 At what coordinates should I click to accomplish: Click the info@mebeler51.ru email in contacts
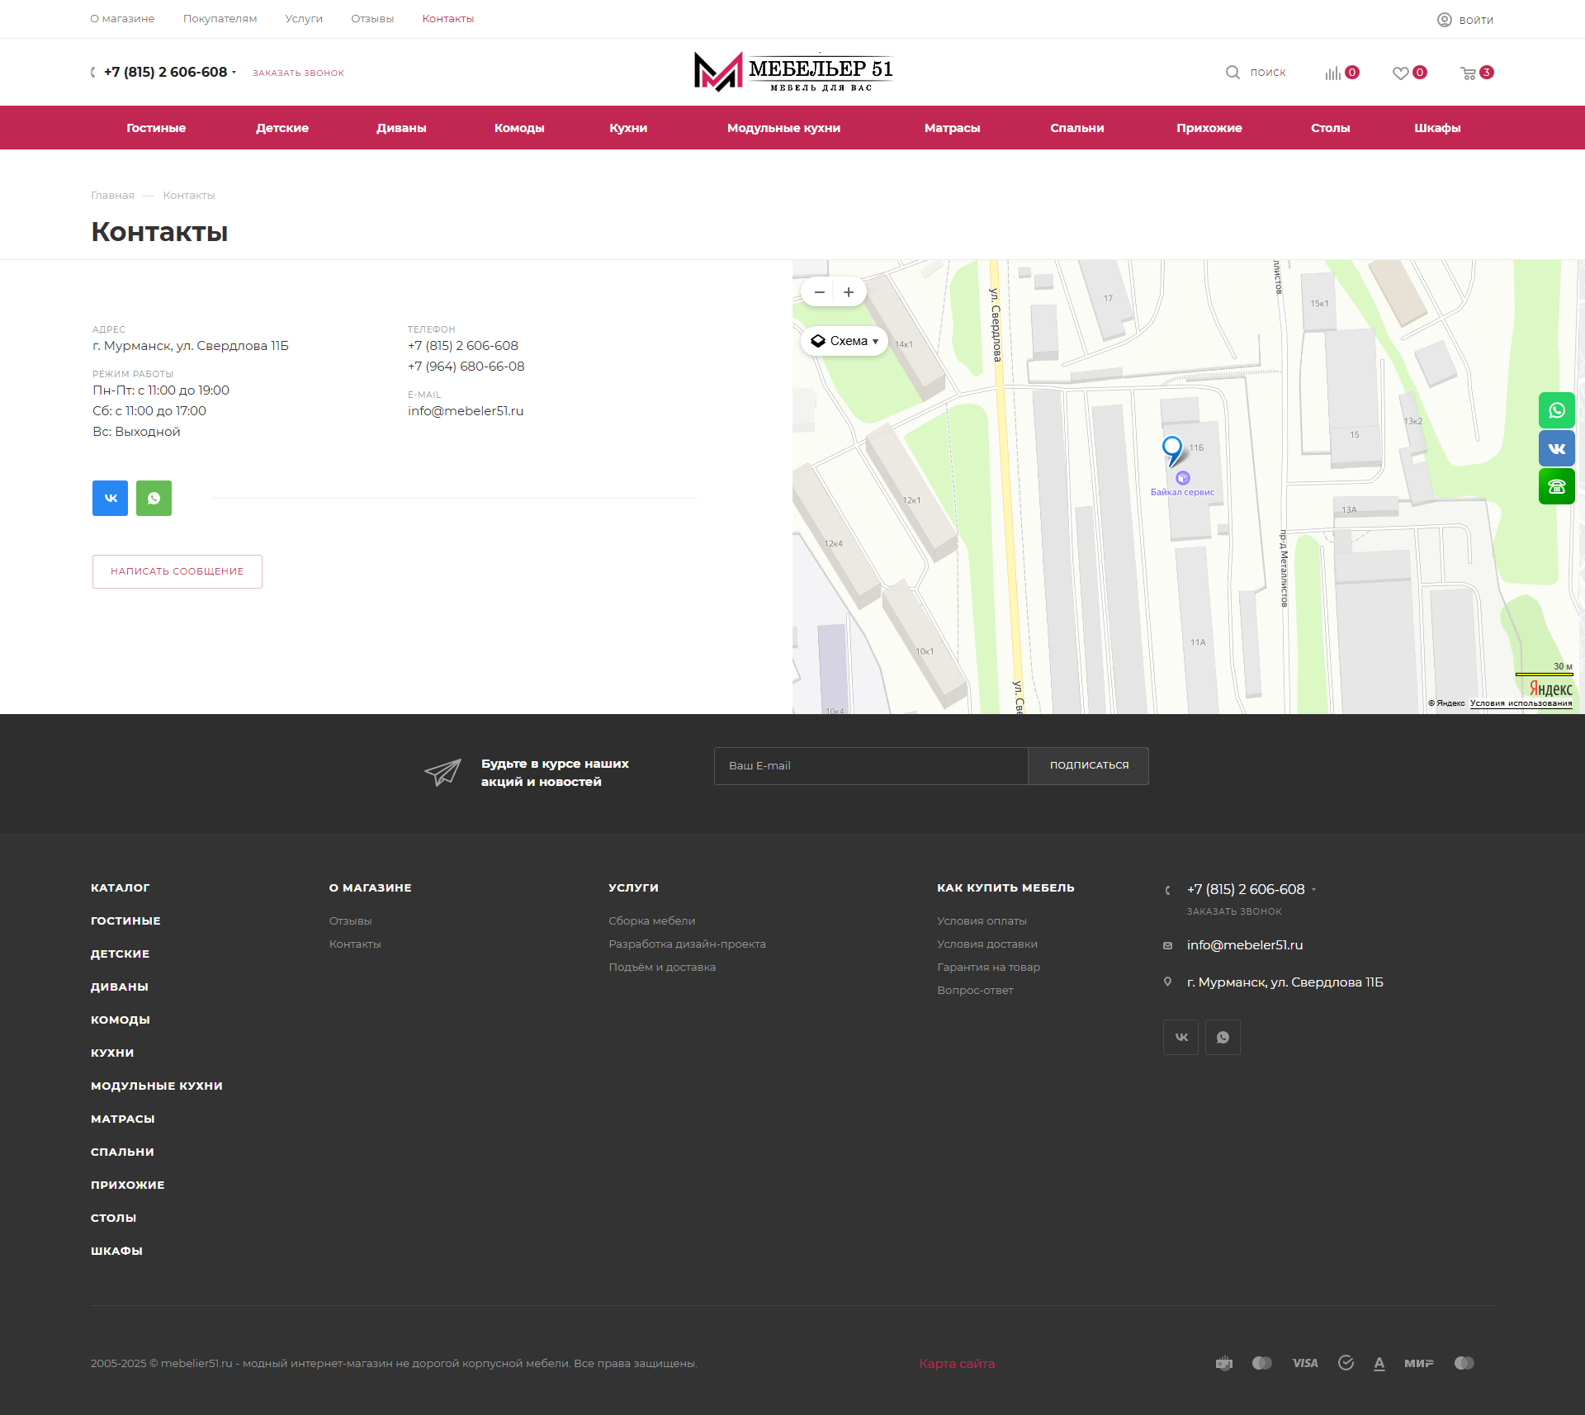click(466, 411)
